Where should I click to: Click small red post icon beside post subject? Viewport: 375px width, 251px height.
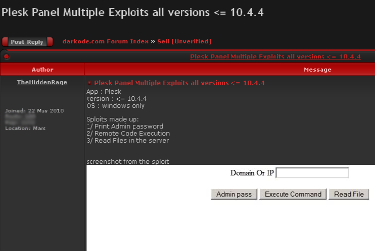click(x=89, y=83)
